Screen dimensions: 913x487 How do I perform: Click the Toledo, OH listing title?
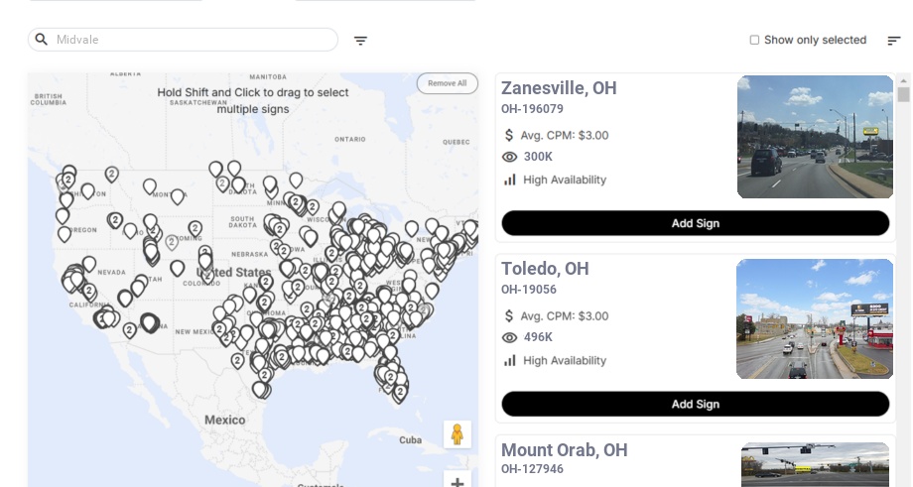coord(545,269)
